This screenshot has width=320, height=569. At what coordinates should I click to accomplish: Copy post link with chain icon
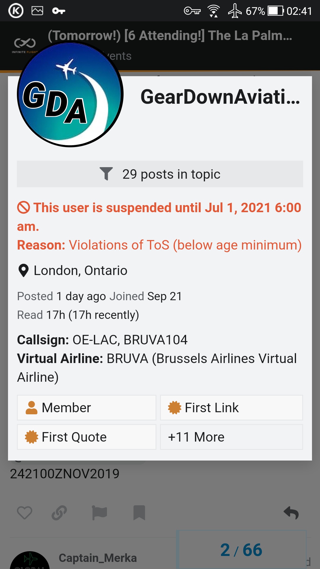(59, 513)
